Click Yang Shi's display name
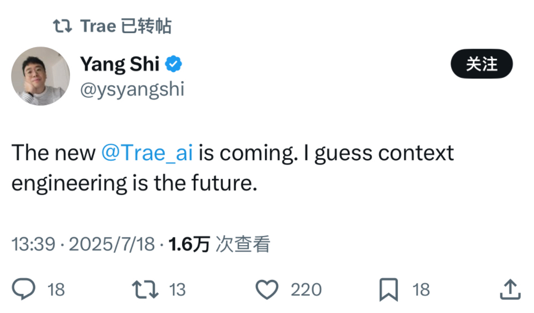The width and height of the screenshot is (534, 313). pos(119,64)
